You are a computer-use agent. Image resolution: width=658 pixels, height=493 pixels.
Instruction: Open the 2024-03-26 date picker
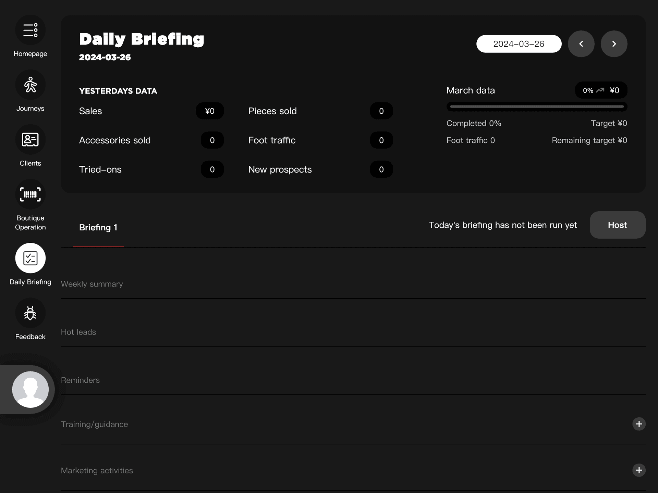pyautogui.click(x=519, y=44)
